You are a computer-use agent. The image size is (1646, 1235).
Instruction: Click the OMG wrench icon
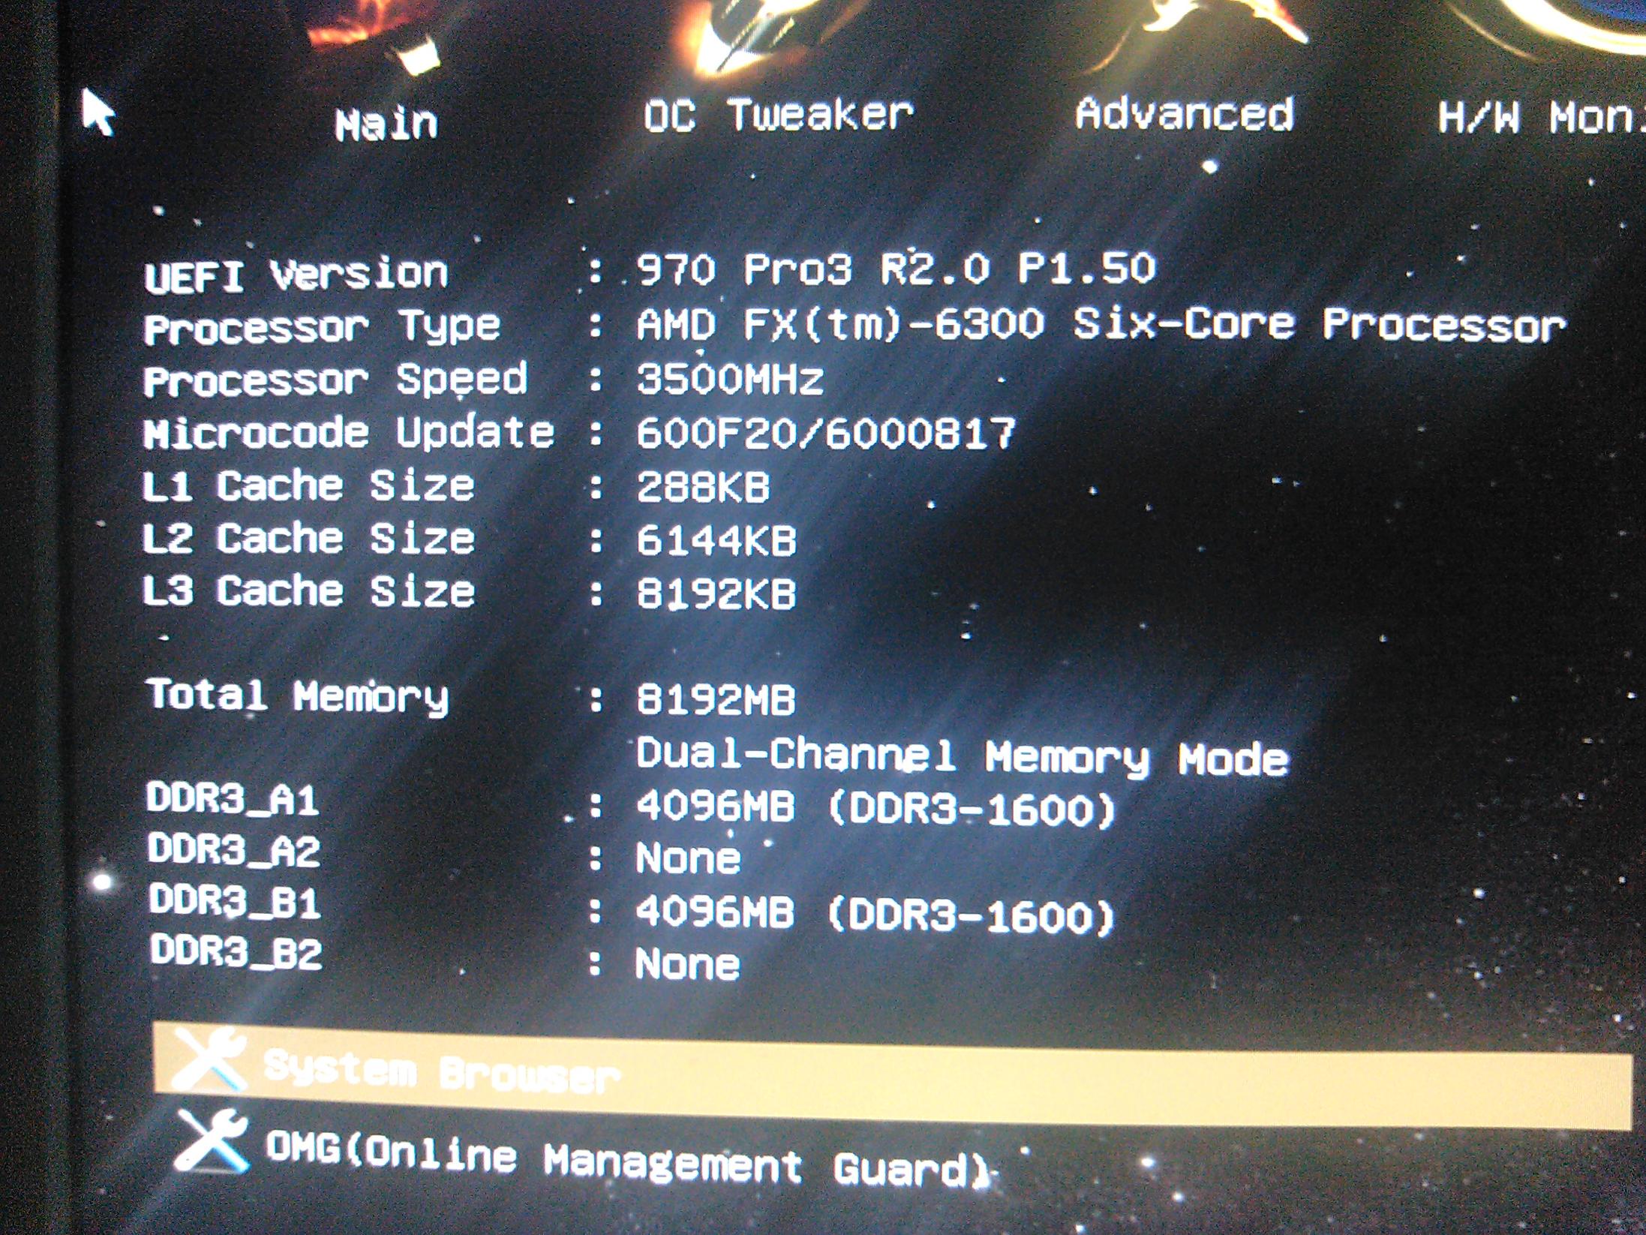[x=212, y=1141]
